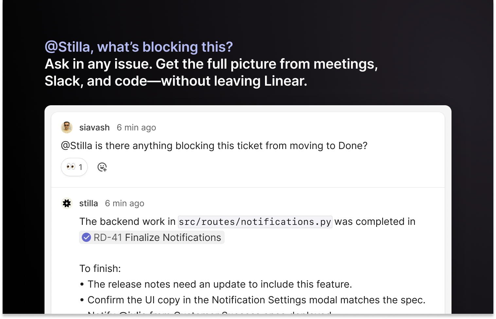
Task: Open the RD-41 Finalize Notifications issue
Action: click(157, 237)
